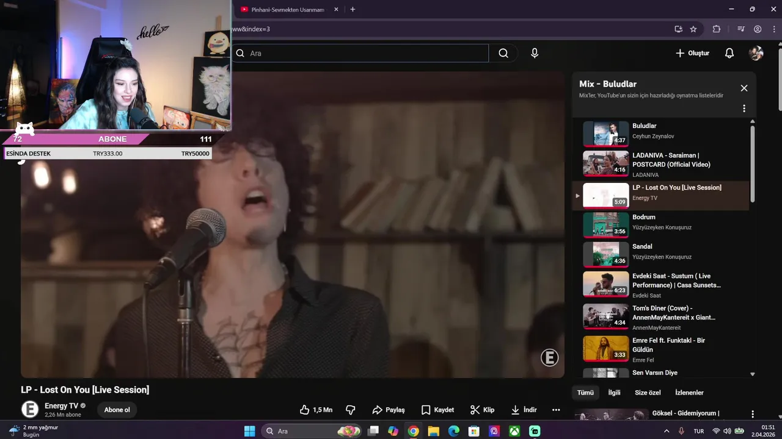Click the address bar URL text

[x=251, y=29]
